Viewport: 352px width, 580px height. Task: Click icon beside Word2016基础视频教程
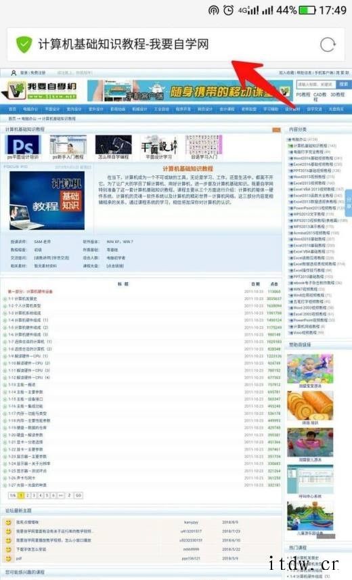291,158
